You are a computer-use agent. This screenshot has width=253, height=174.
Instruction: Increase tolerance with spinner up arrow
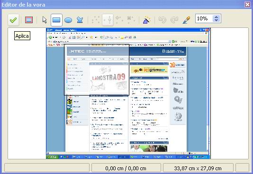[x=217, y=17]
